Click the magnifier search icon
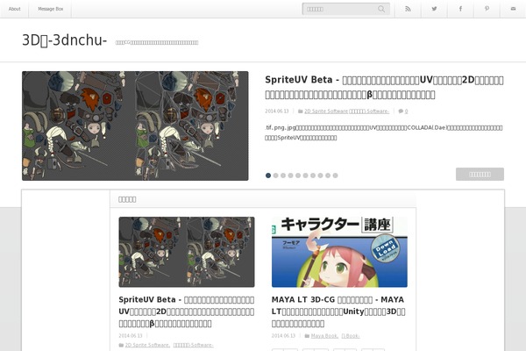The width and height of the screenshot is (526, 351). pos(381,9)
